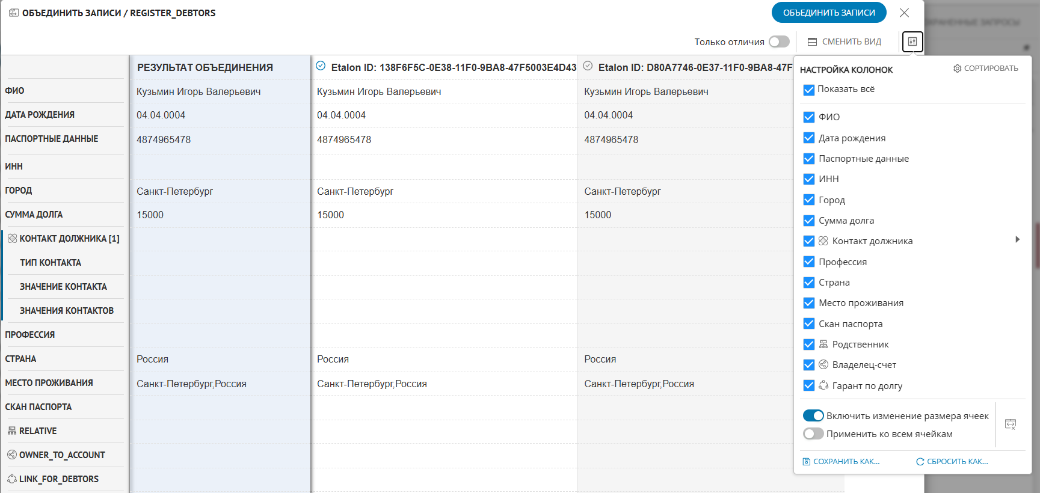Viewport: 1040px width, 493px height.
Task: Enable 'Применить ко всем ячейкам' switch
Action: (x=813, y=434)
